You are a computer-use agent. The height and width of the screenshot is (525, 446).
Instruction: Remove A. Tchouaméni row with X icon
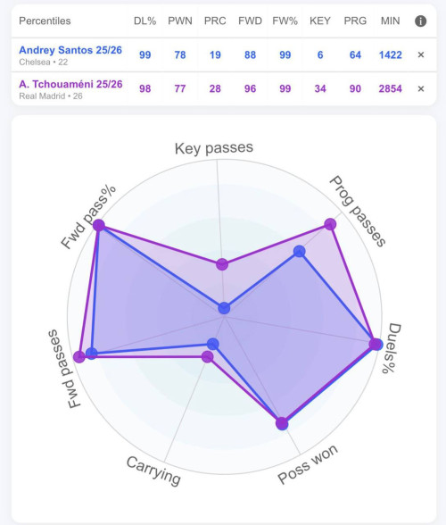pyautogui.click(x=421, y=88)
